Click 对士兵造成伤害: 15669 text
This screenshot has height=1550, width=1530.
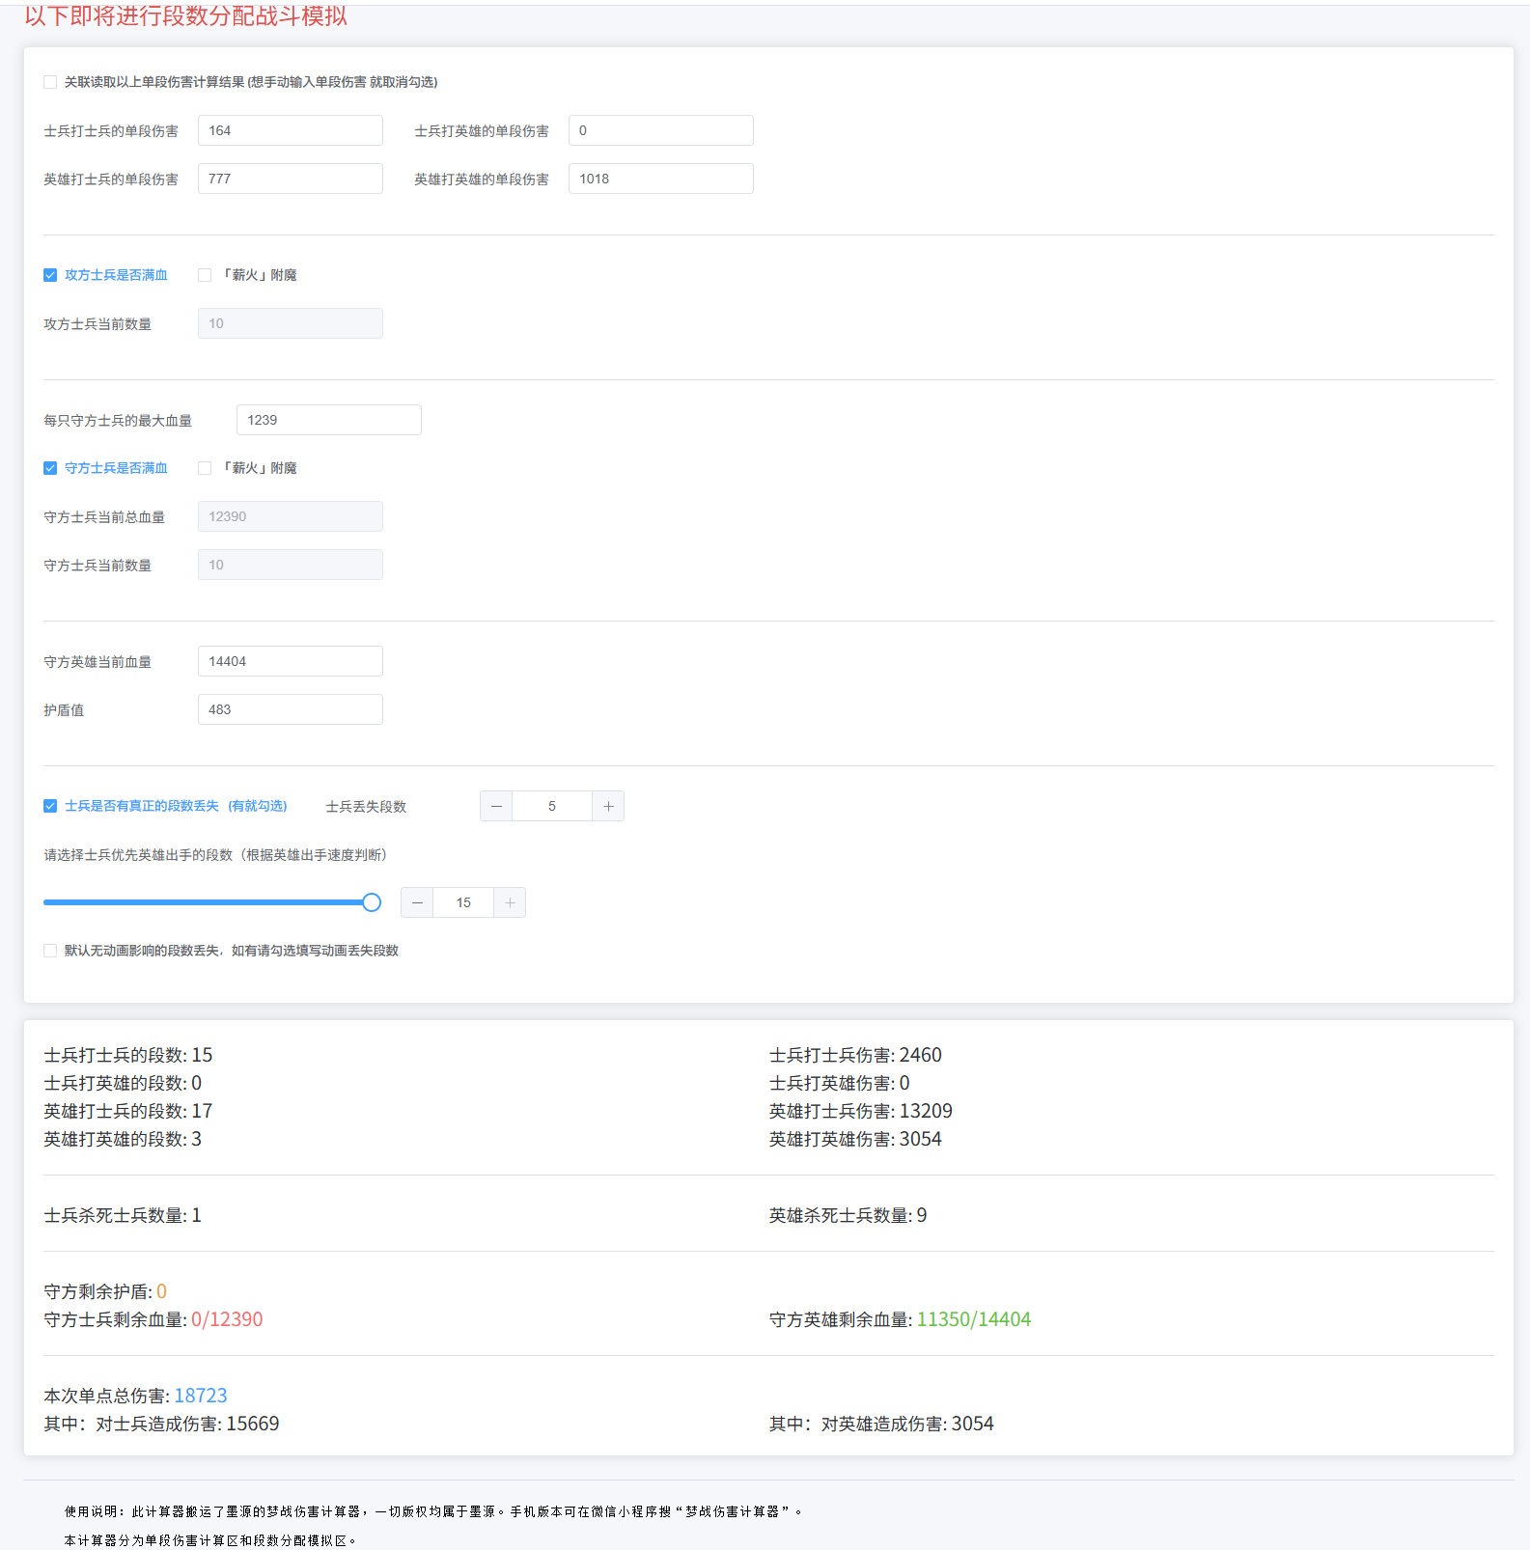(187, 1424)
